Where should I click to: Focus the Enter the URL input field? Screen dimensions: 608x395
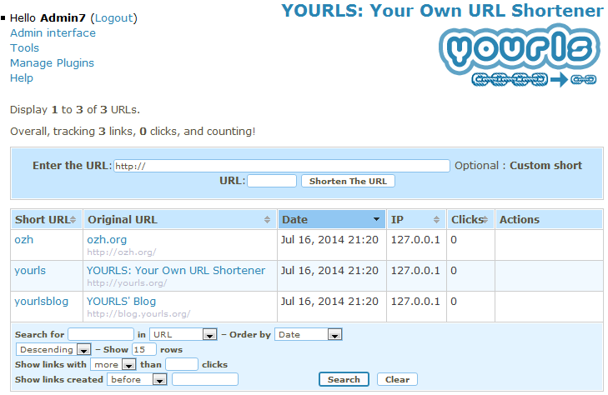[x=282, y=166]
